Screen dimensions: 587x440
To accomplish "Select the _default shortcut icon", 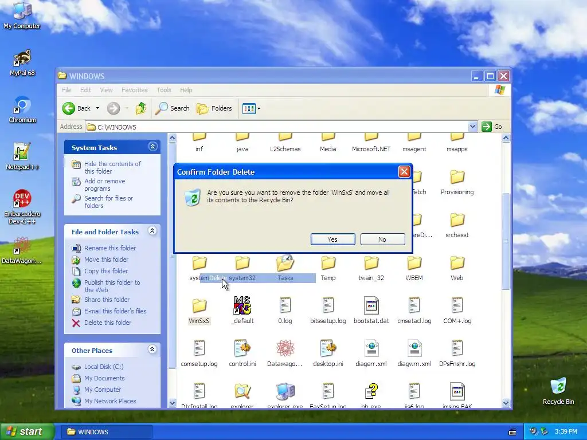I will (x=242, y=306).
